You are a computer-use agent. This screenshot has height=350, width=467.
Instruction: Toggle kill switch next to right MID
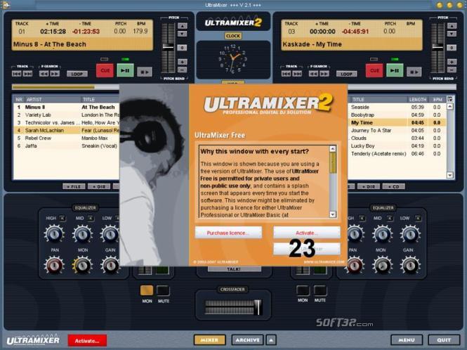(x=390, y=219)
